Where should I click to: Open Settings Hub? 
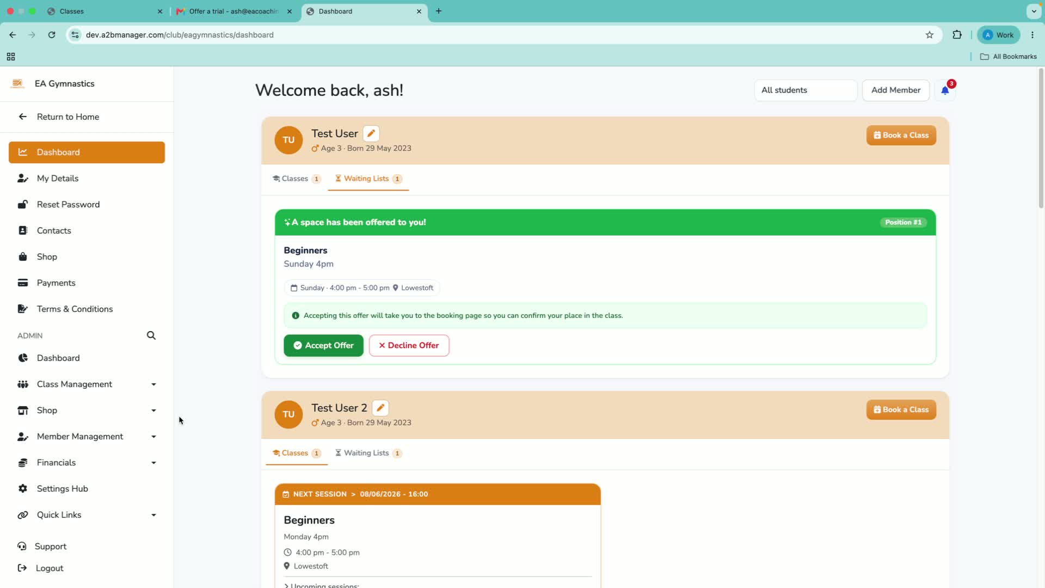(87, 488)
